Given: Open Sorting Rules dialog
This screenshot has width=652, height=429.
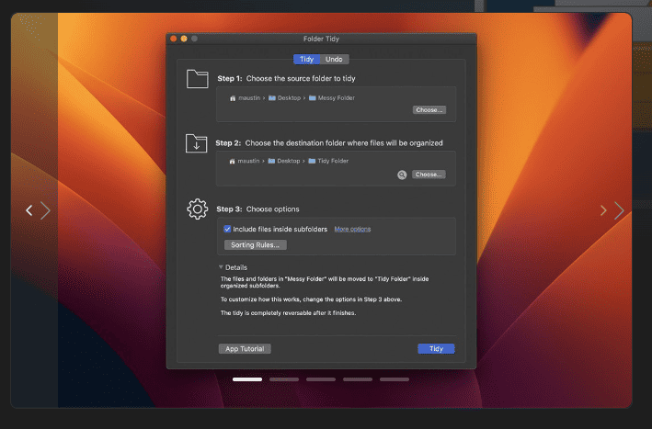Looking at the screenshot, I should [256, 245].
